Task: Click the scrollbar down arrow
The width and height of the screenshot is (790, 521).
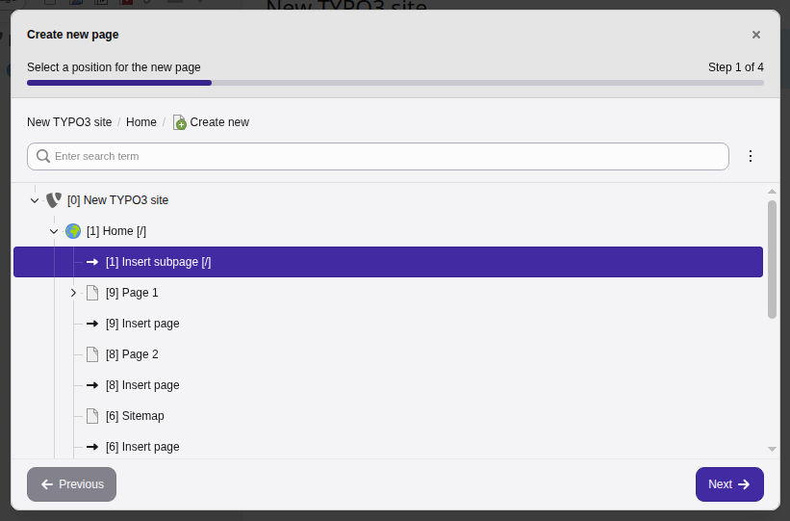Action: tap(772, 449)
